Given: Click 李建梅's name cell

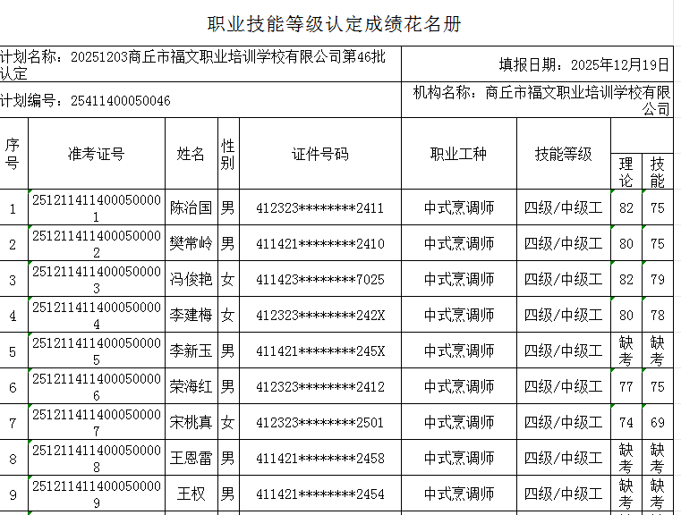Looking at the screenshot, I should [192, 316].
